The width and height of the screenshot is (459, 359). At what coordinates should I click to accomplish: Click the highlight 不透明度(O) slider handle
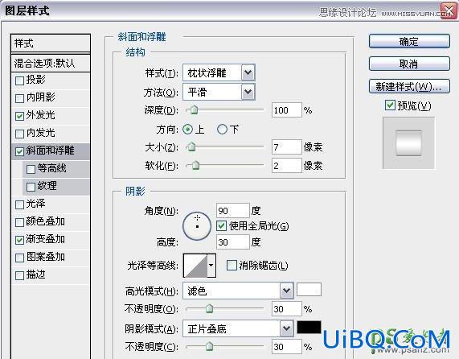click(x=209, y=308)
